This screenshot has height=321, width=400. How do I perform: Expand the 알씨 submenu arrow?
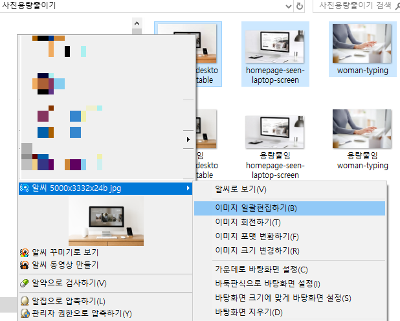(188, 188)
